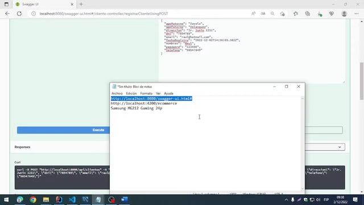Select the Notepad taskbar icon

tap(98, 200)
